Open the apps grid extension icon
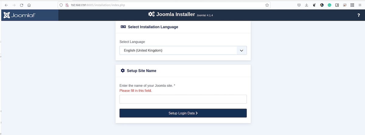This screenshot has width=365, height=135. click(352, 5)
